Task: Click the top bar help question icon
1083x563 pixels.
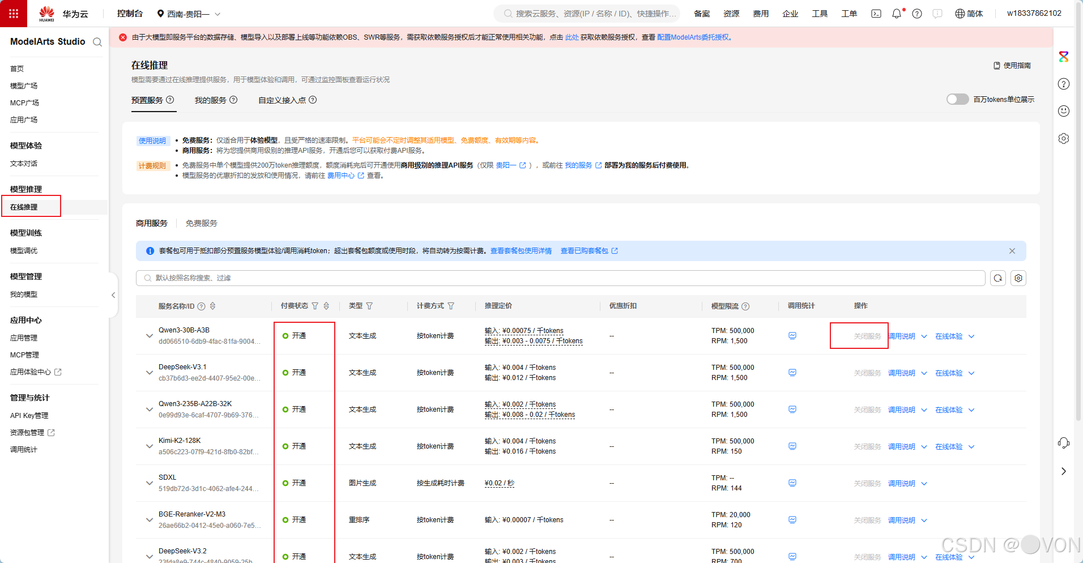Action: click(917, 14)
